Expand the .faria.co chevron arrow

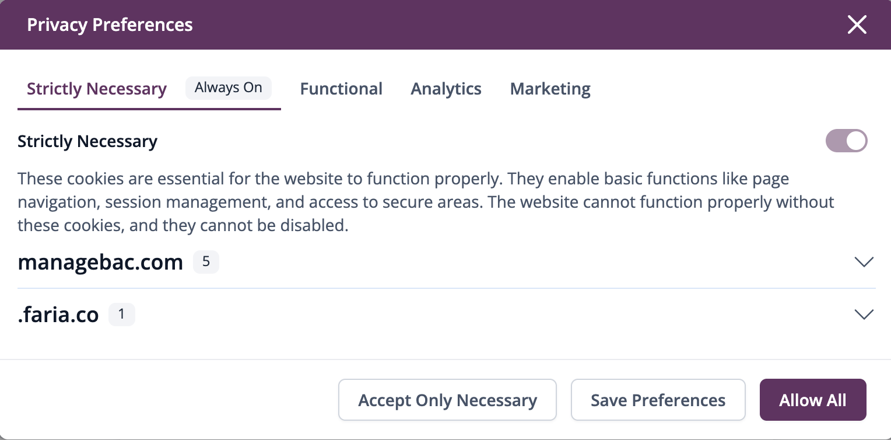coord(864,315)
